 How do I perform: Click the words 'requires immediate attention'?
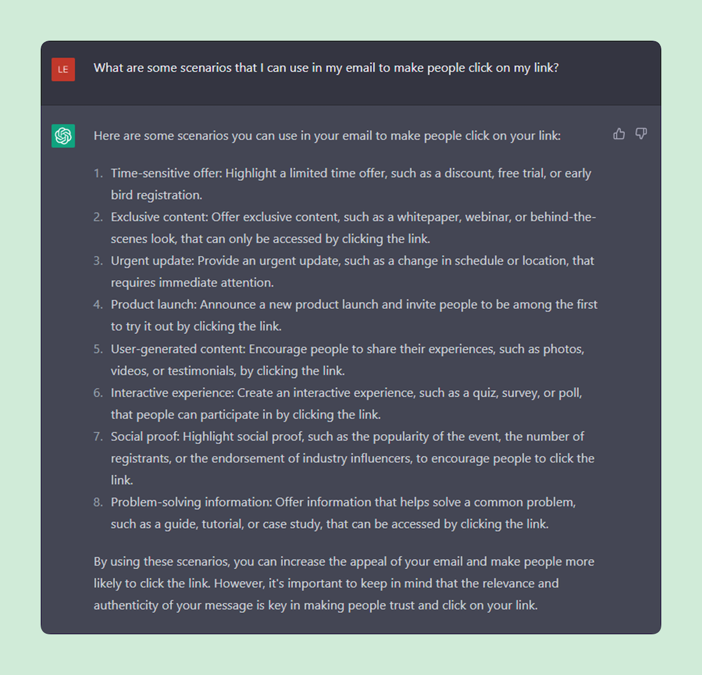point(192,283)
